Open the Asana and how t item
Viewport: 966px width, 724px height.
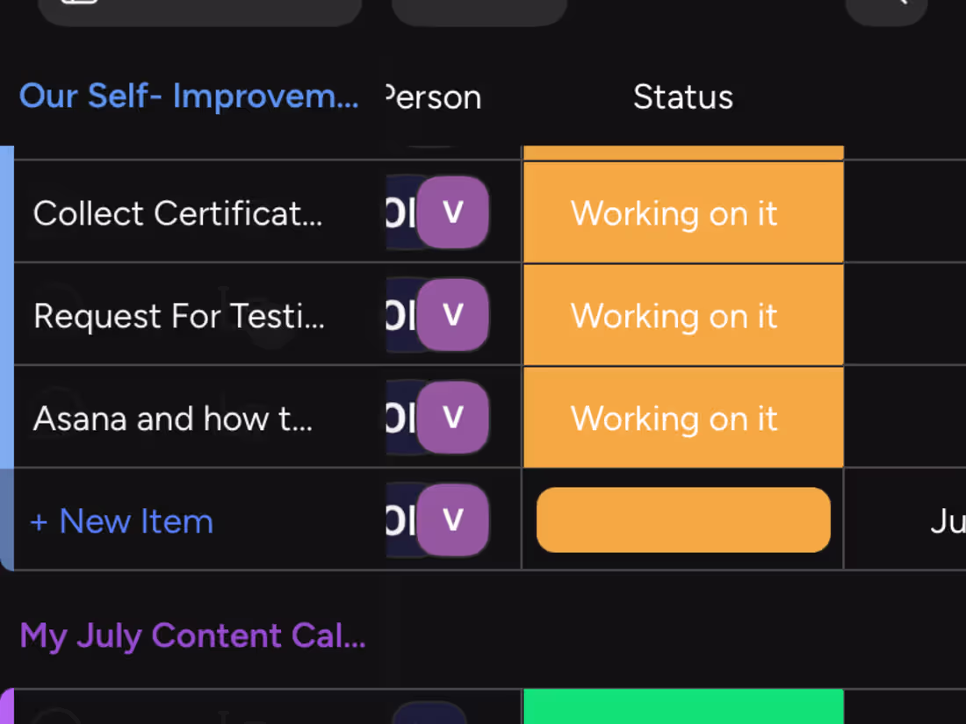pos(173,419)
